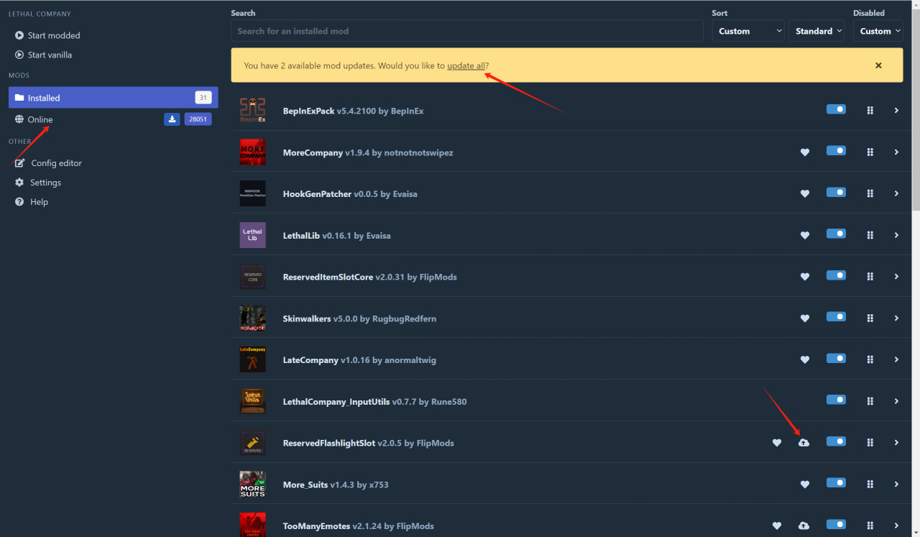Disable the Skinwalkers mod switch
Image resolution: width=920 pixels, height=537 pixels.
click(x=836, y=317)
